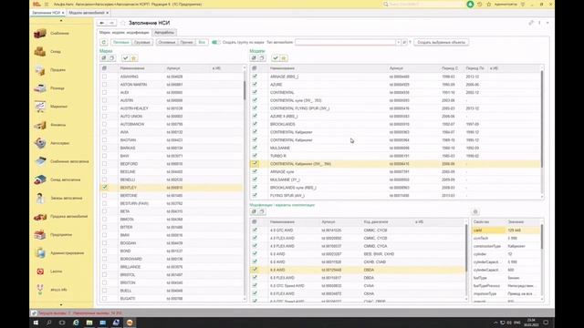Viewport: 584px width, 328px height.
Task: Click the search field in title bar
Action: click(422, 4)
